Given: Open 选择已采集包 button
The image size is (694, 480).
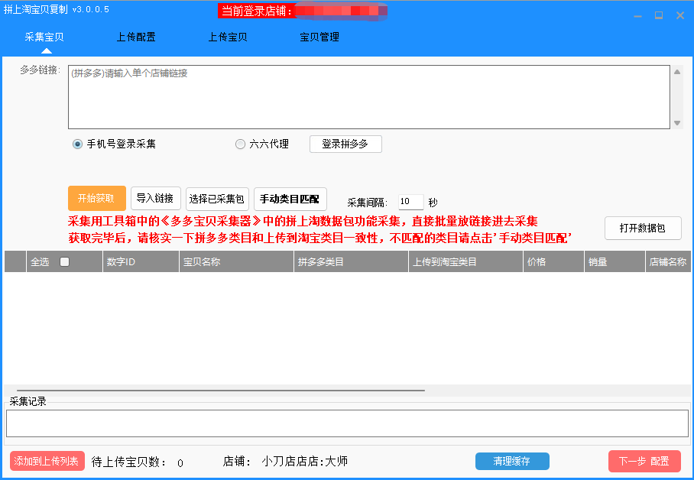Looking at the screenshot, I should coord(217,199).
